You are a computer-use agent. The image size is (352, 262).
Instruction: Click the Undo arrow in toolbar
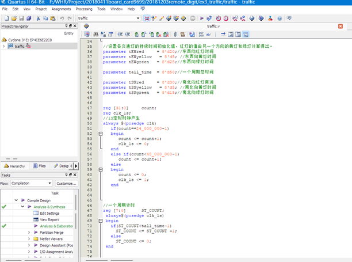point(62,18)
